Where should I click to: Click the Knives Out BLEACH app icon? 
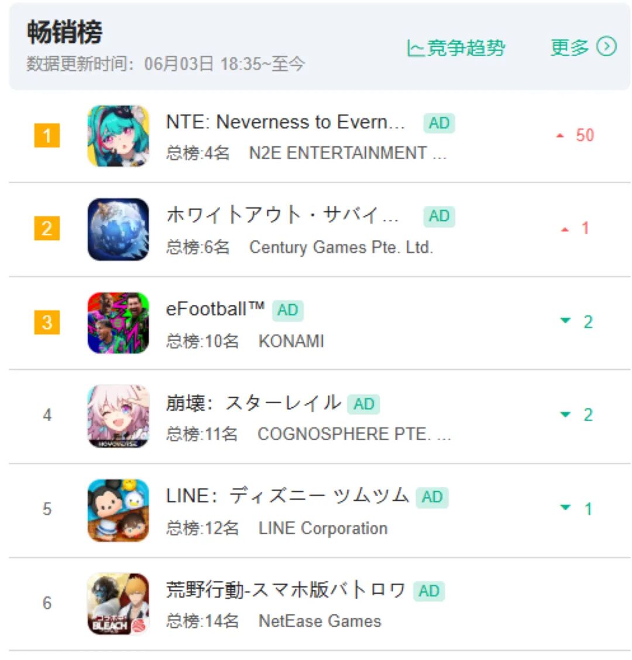[x=118, y=604]
